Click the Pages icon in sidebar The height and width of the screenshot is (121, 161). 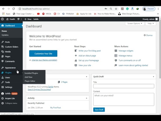3,56
